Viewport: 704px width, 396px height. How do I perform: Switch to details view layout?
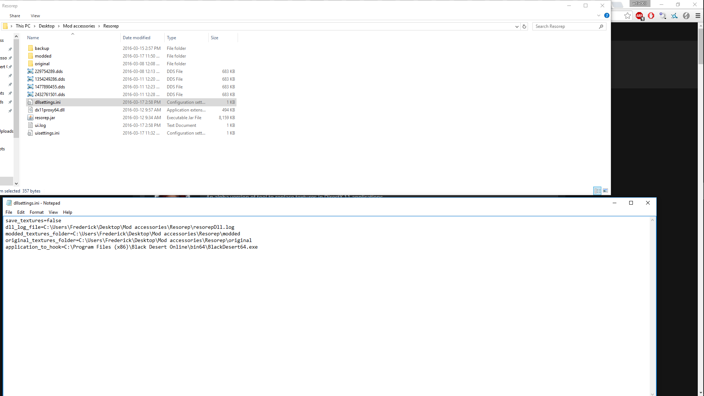pyautogui.click(x=597, y=191)
